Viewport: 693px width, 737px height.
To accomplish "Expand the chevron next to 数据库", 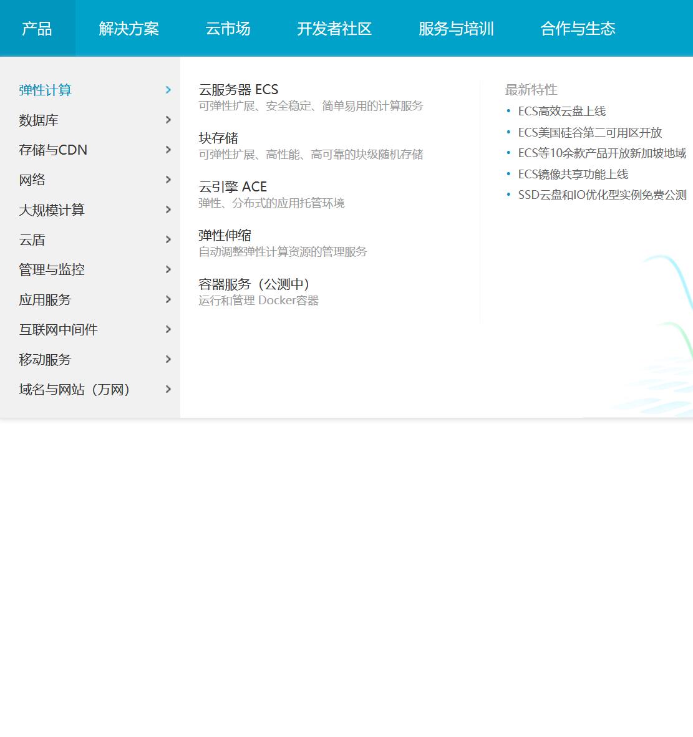I will [x=168, y=120].
